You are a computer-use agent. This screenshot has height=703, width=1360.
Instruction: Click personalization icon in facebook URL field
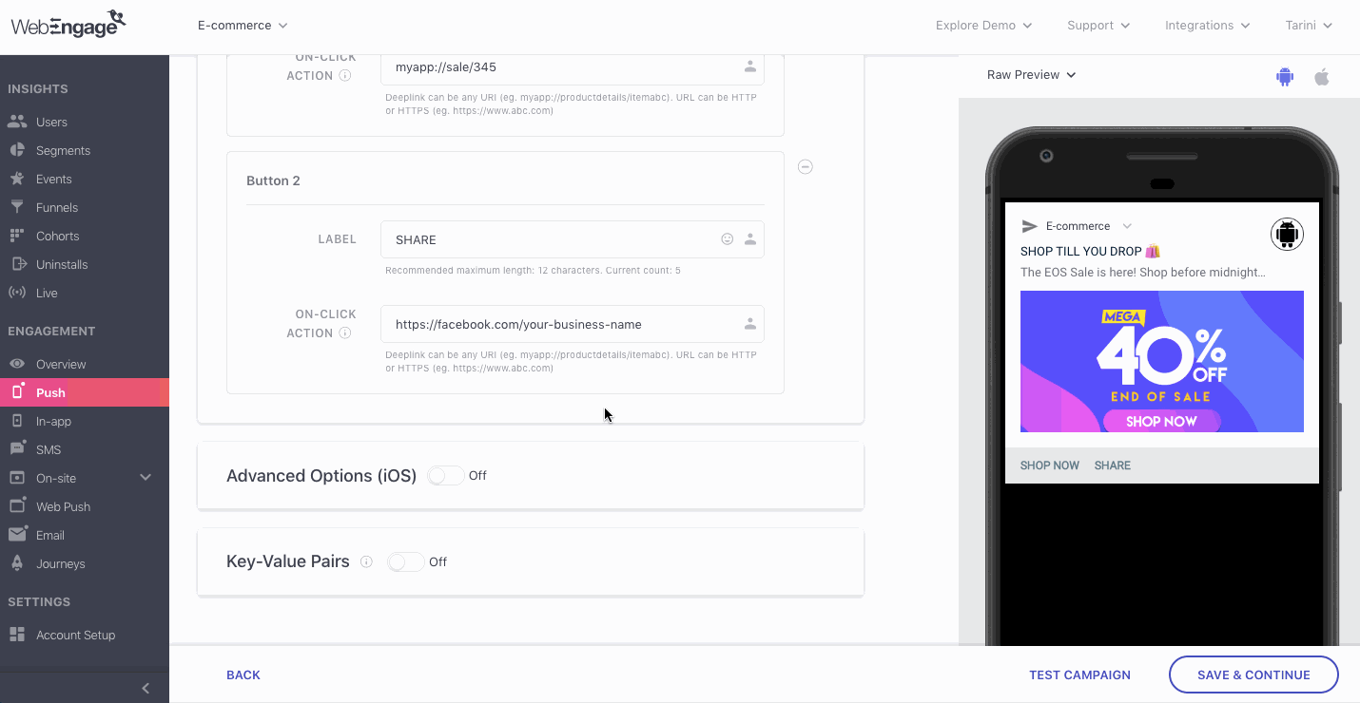750,324
